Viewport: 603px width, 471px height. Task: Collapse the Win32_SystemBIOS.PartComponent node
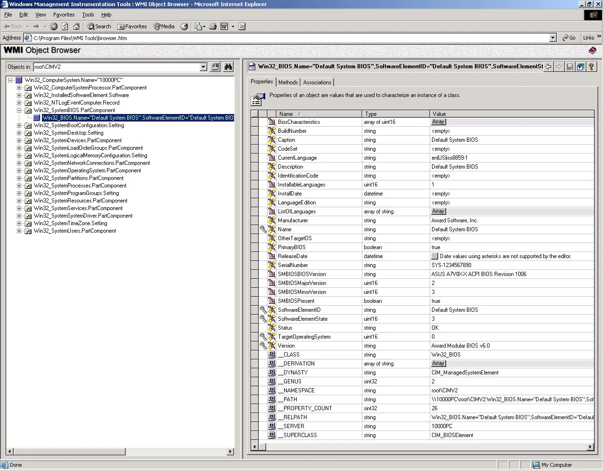point(19,110)
